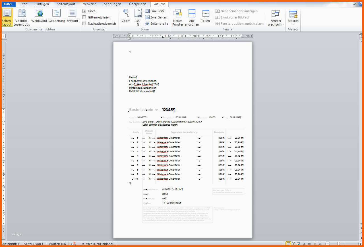Click date 31.12.2012 in document
The height and width of the screenshot is (247, 364).
point(235,117)
